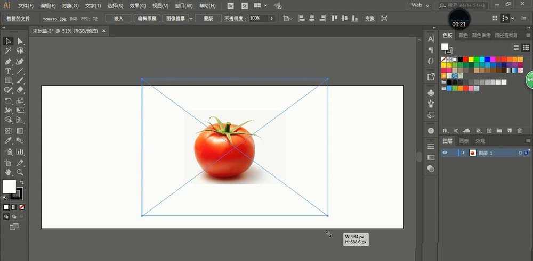
Task: Select the Rectangle shape tool
Action: [x=8, y=81]
